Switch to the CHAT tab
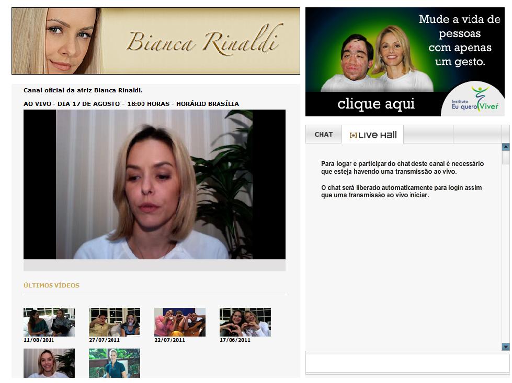Image resolution: width=512 pixels, height=383 pixels. 323,134
